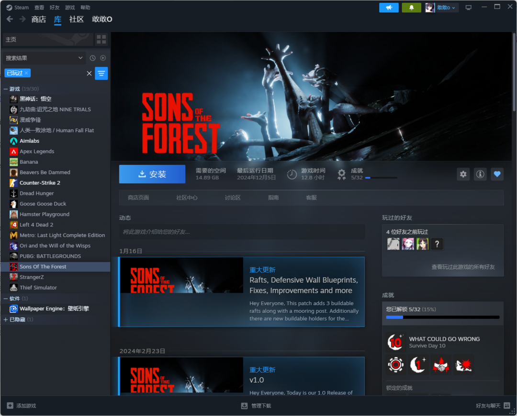Open the notifications bell
The image size is (517, 416).
tap(411, 8)
